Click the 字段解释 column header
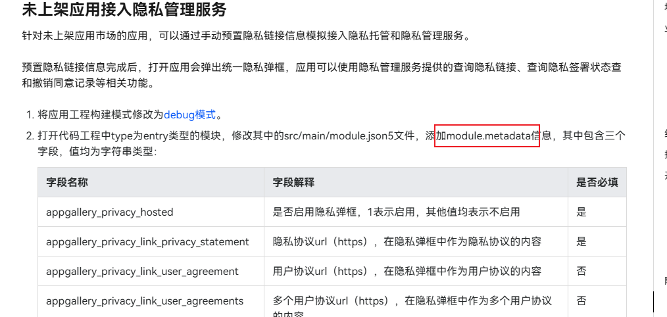 pos(293,182)
